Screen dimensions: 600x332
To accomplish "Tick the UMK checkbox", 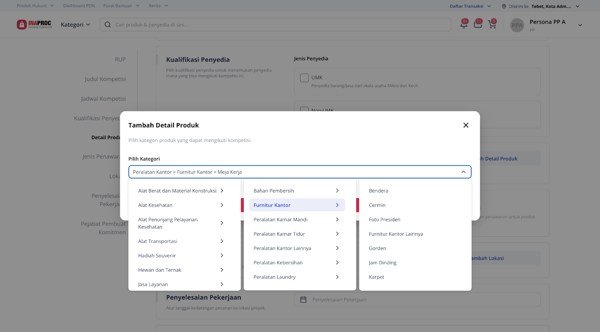I will click(304, 78).
